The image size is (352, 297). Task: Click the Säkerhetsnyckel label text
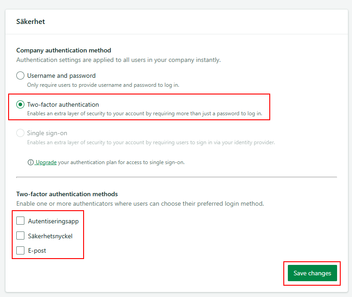click(50, 236)
